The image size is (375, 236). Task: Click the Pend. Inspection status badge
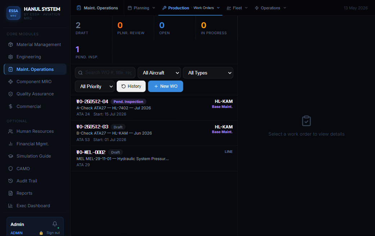click(128, 102)
